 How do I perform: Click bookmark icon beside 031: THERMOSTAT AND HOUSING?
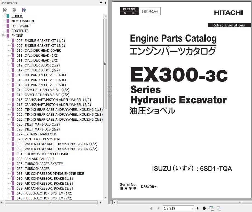(13, 154)
